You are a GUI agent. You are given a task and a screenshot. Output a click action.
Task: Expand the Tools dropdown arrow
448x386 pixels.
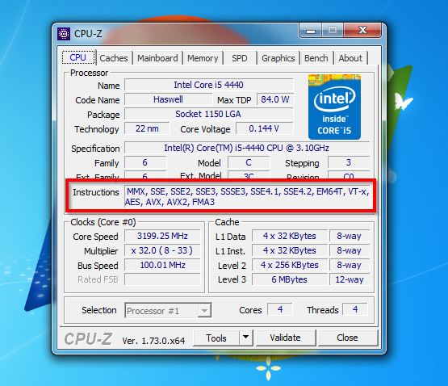click(x=245, y=338)
